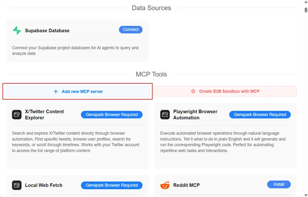Open the Playwright Browser Automation title

195,115
